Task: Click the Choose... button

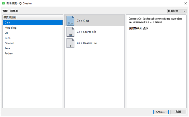Action: 161,112
